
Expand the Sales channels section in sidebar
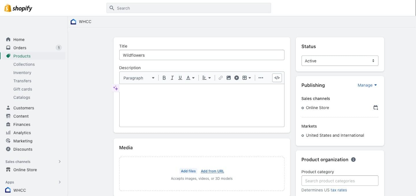click(x=60, y=162)
